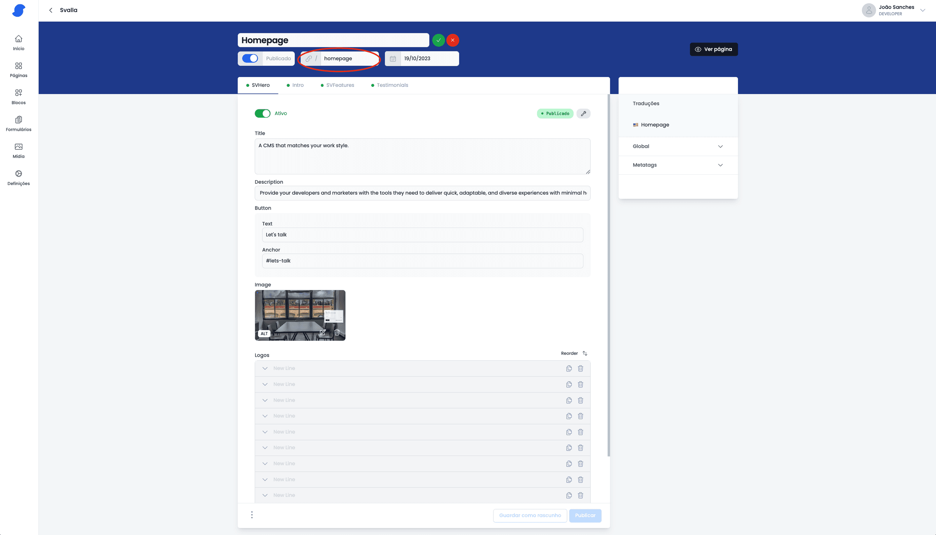936x535 pixels.
Task: Cancel title edit with red X icon
Action: [452, 40]
